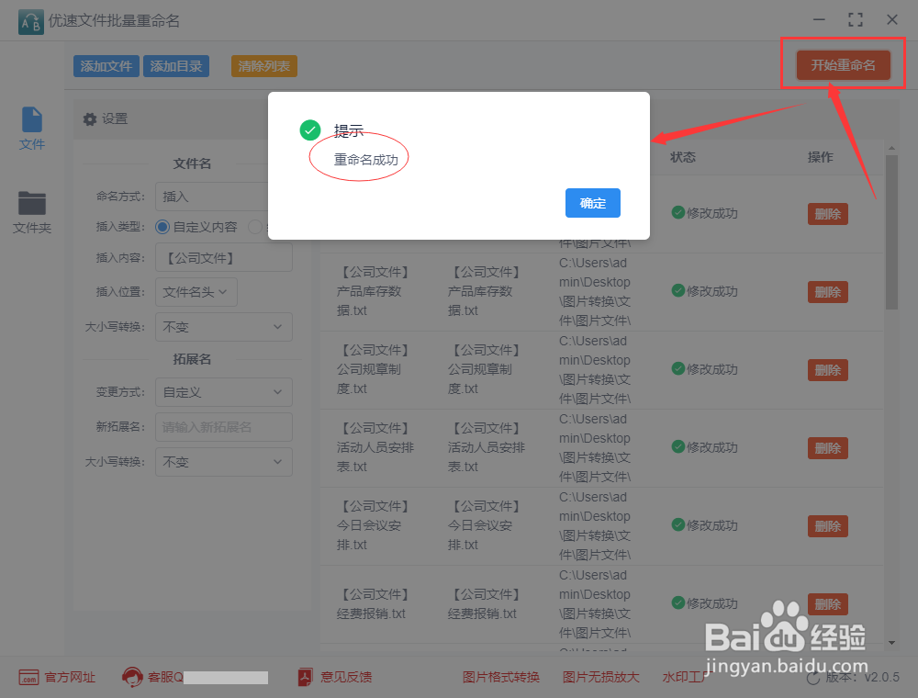The image size is (918, 698).
Task: Click the 插入内容 input field
Action: (224, 258)
